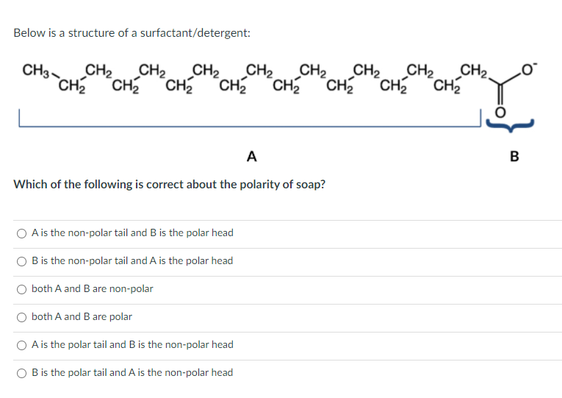Select radio 'A is the non-polar tail'
Screen dimensions: 562x398
22,234
